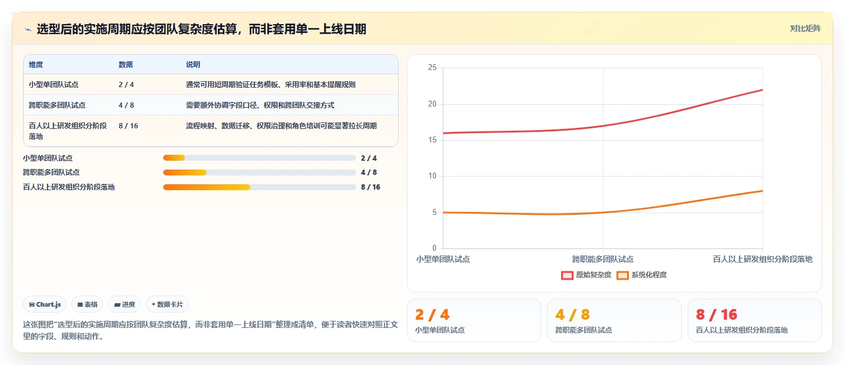Click description starting 需要额外协调字段口径
This screenshot has height=365, width=845.
pos(260,105)
